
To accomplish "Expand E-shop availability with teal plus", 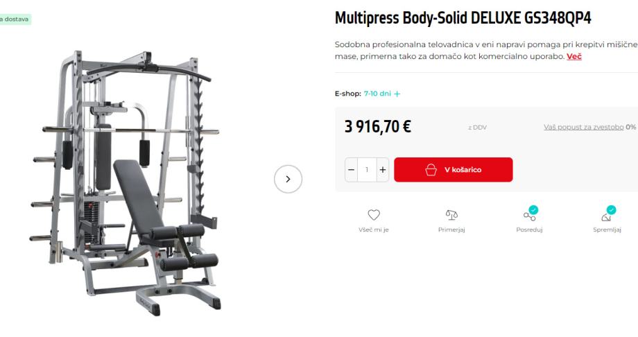I will [x=397, y=94].
